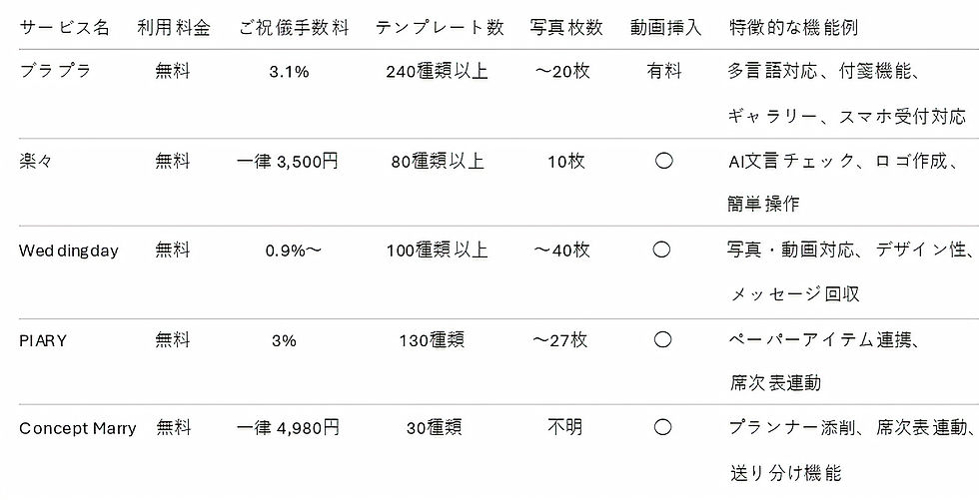
Task: Click the circle mark in PIARY row
Action: coord(661,340)
